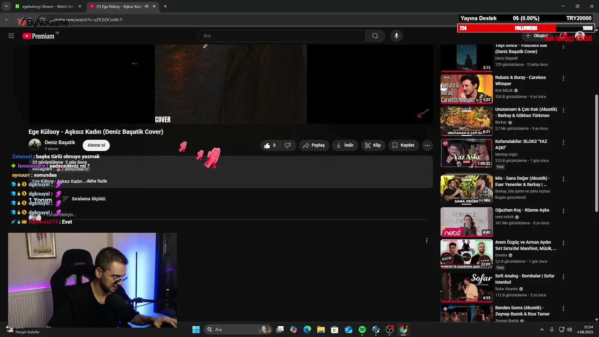Open the Deniz Başatik channel name link

click(60, 142)
